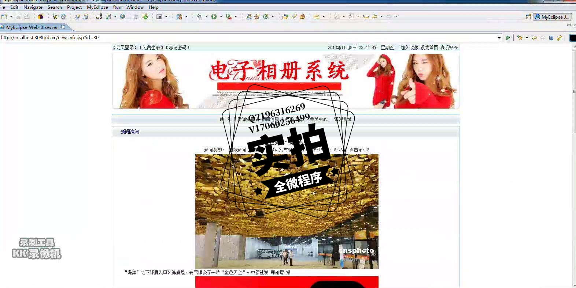Click the package-box icon after the Print icon
The image size is (576, 288).
(40, 16)
